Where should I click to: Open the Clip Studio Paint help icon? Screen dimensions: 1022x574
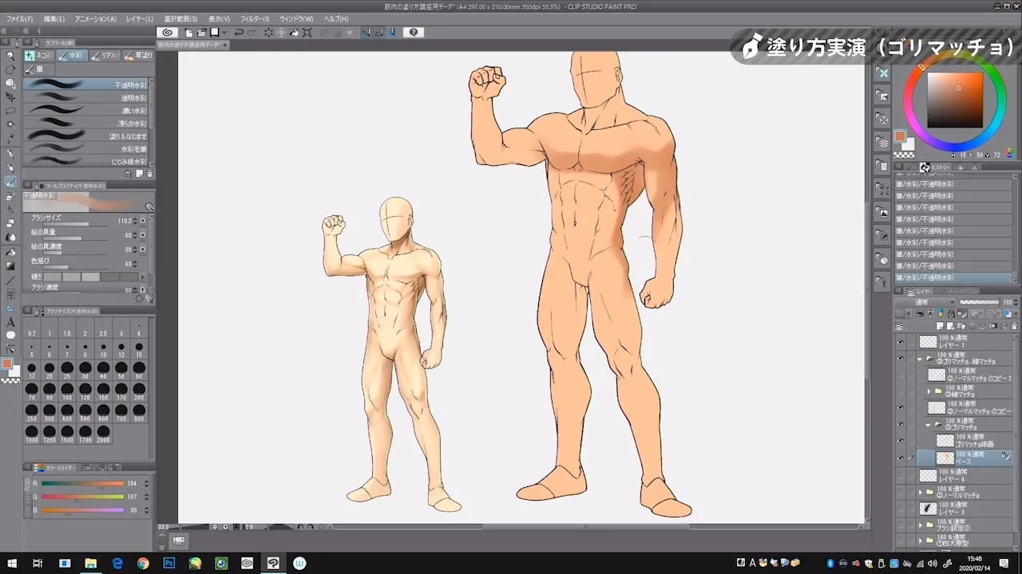coord(412,32)
